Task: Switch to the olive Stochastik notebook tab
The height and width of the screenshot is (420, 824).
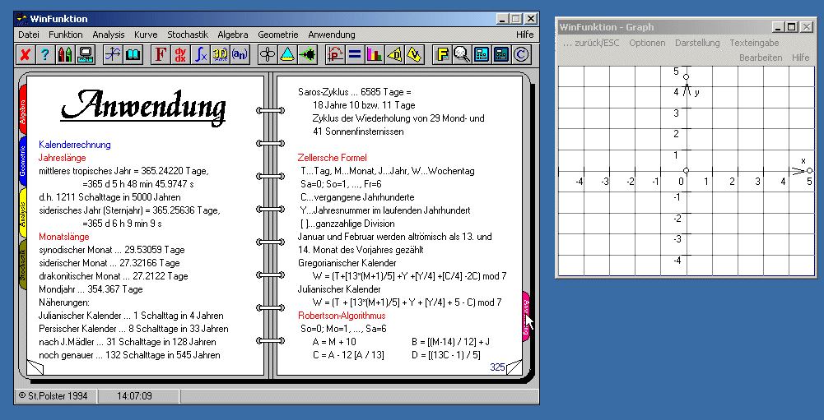Action: (x=23, y=265)
